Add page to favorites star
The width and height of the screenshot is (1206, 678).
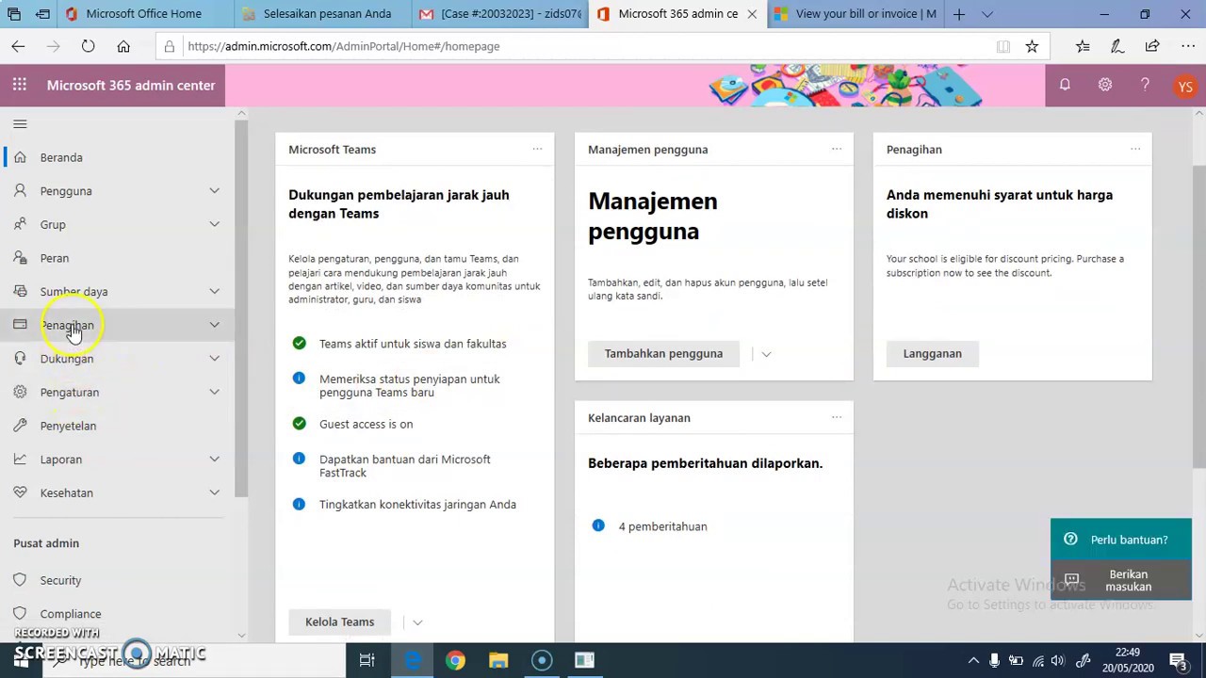click(x=1032, y=46)
